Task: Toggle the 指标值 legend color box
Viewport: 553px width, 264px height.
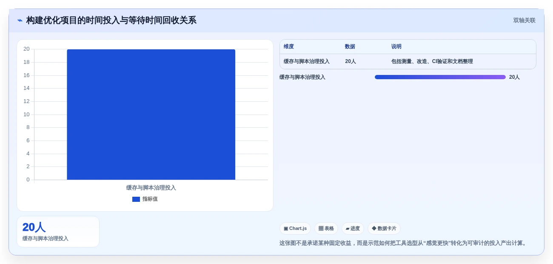Action: [136, 199]
